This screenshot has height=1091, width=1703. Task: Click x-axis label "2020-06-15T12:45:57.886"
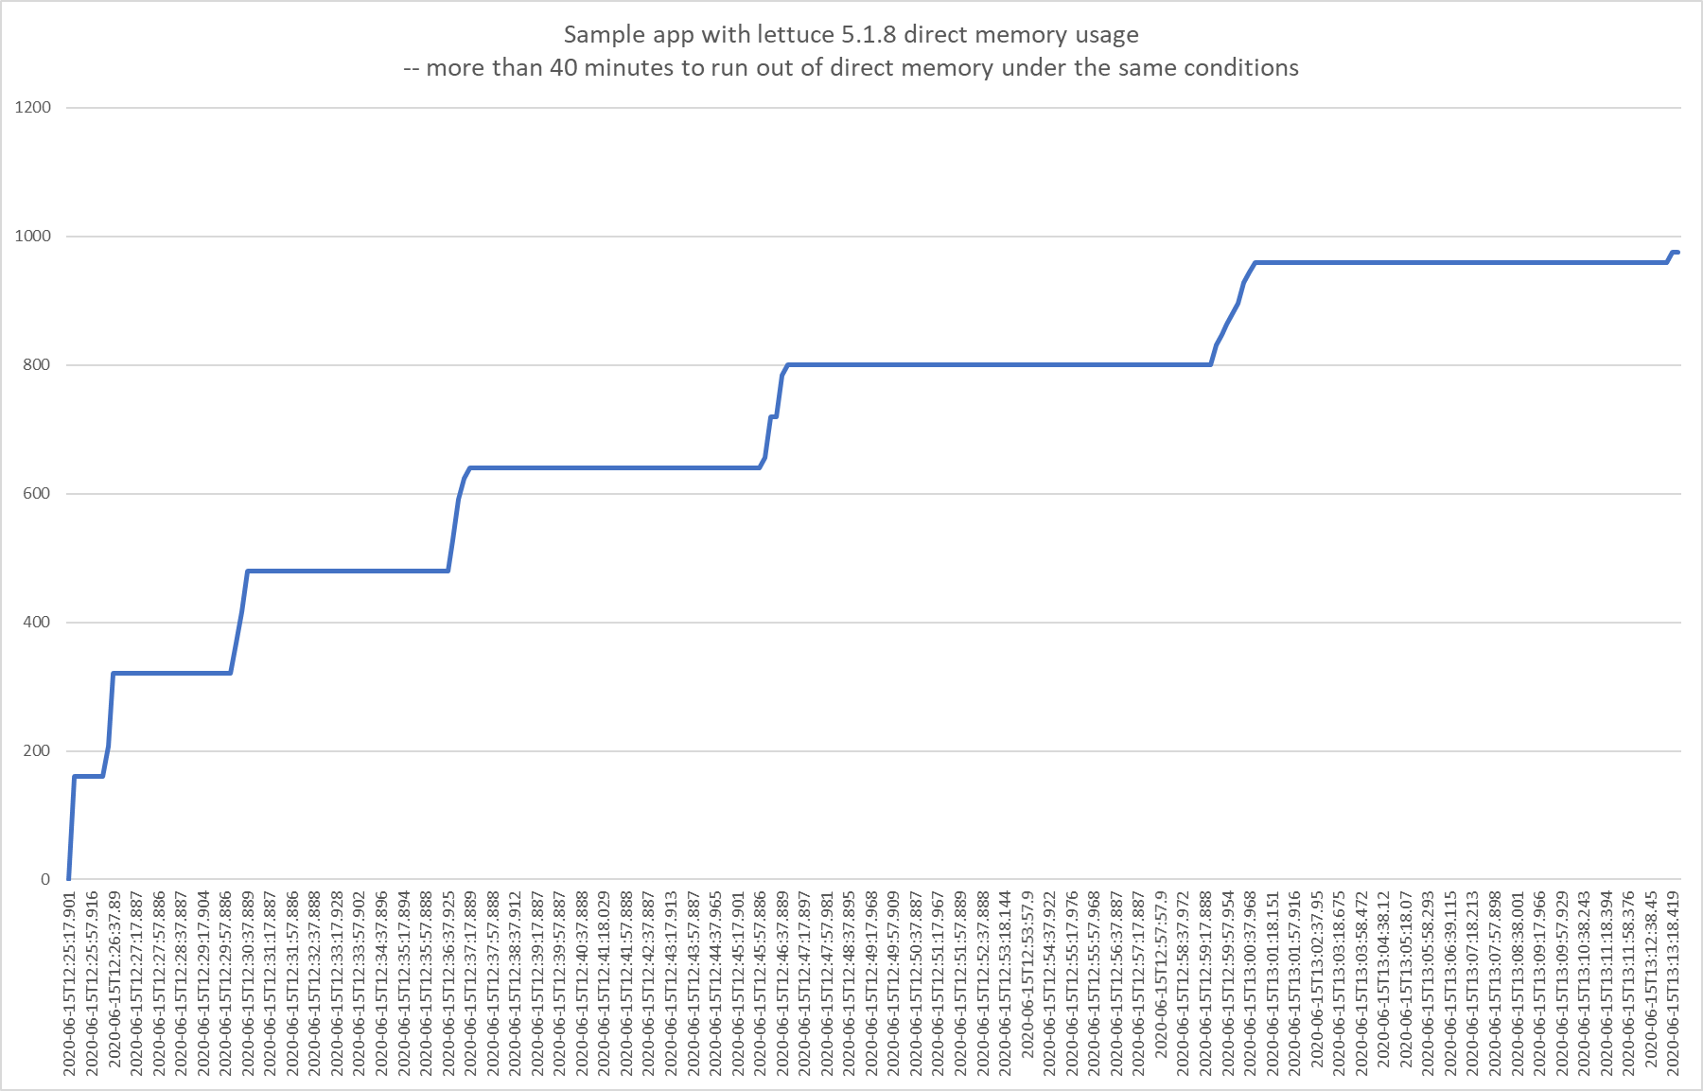point(761,983)
